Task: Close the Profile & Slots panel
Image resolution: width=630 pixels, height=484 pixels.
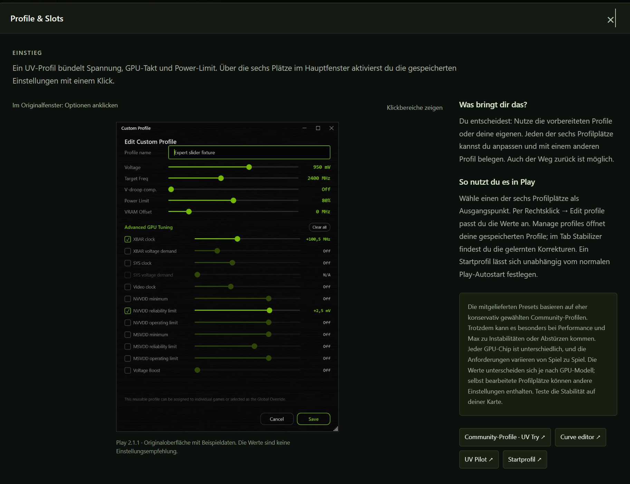Action: [610, 20]
